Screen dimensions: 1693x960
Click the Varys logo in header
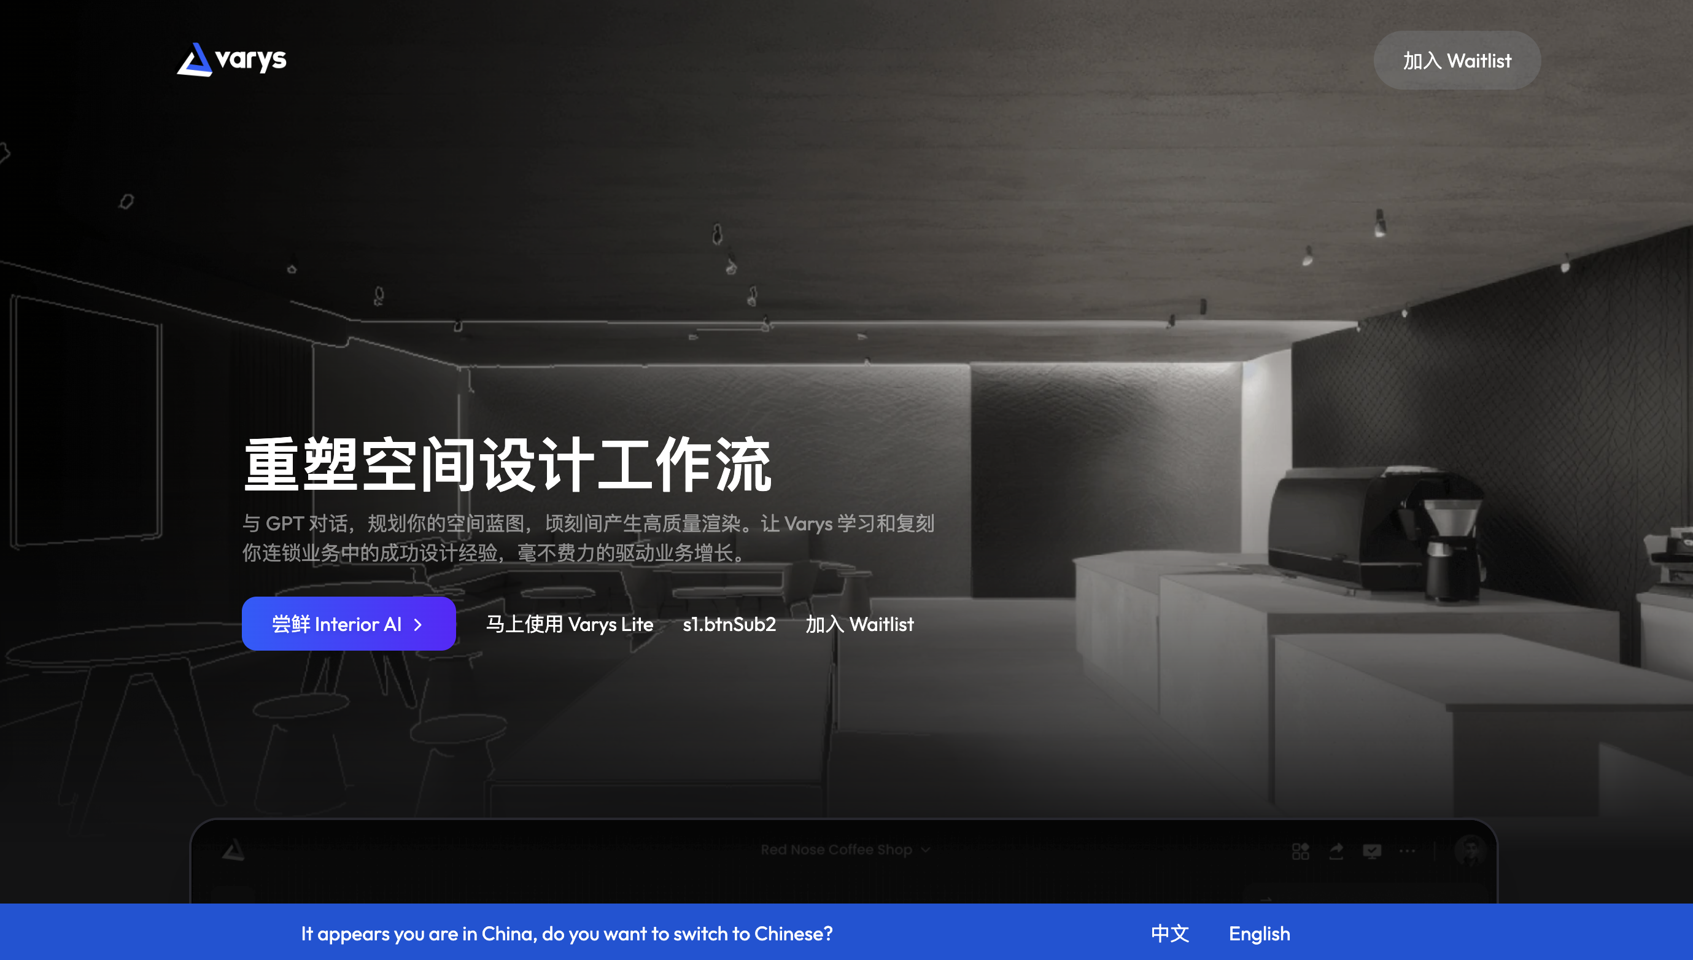click(231, 60)
